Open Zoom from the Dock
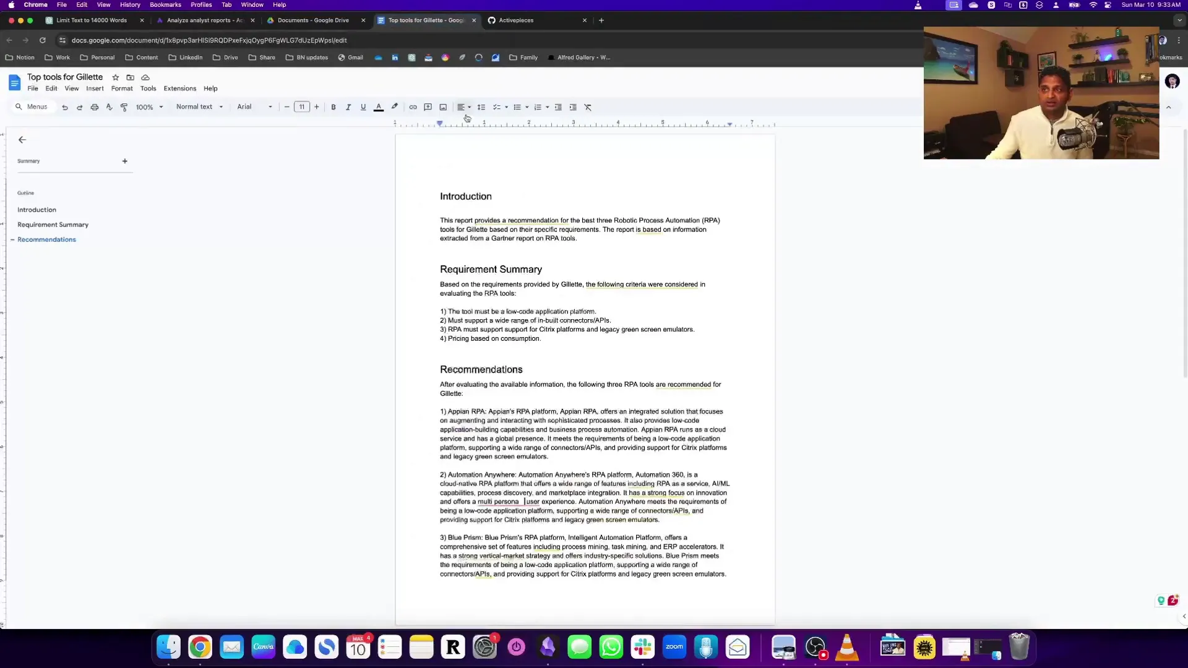This screenshot has height=668, width=1188. pyautogui.click(x=674, y=647)
